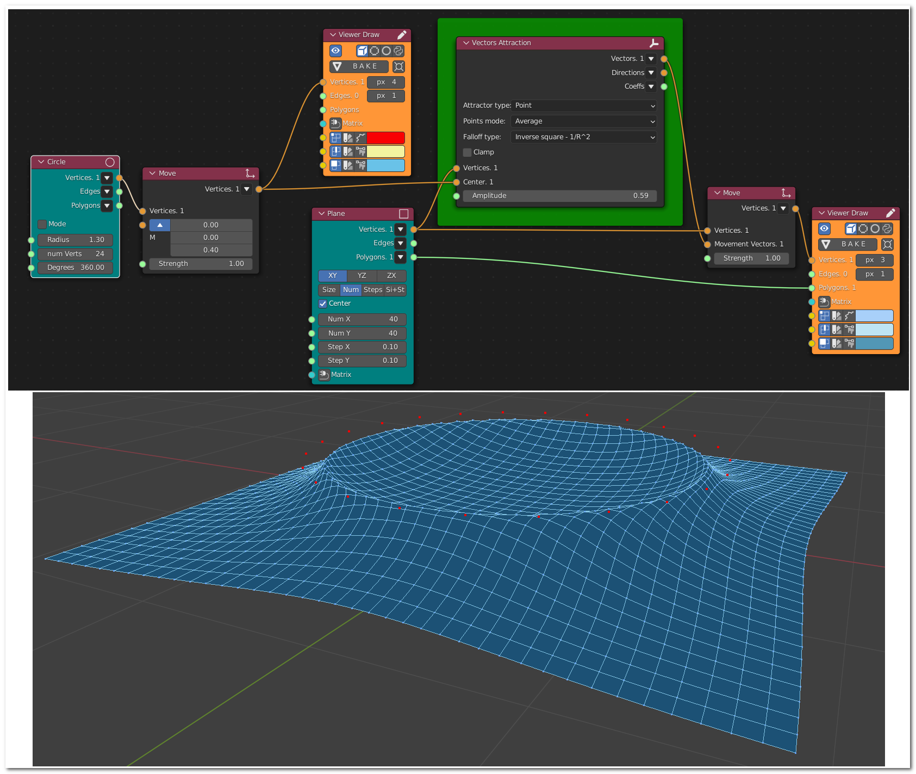The image size is (916, 774).
Task: Select YZ direction tab in Plane node
Action: click(362, 276)
